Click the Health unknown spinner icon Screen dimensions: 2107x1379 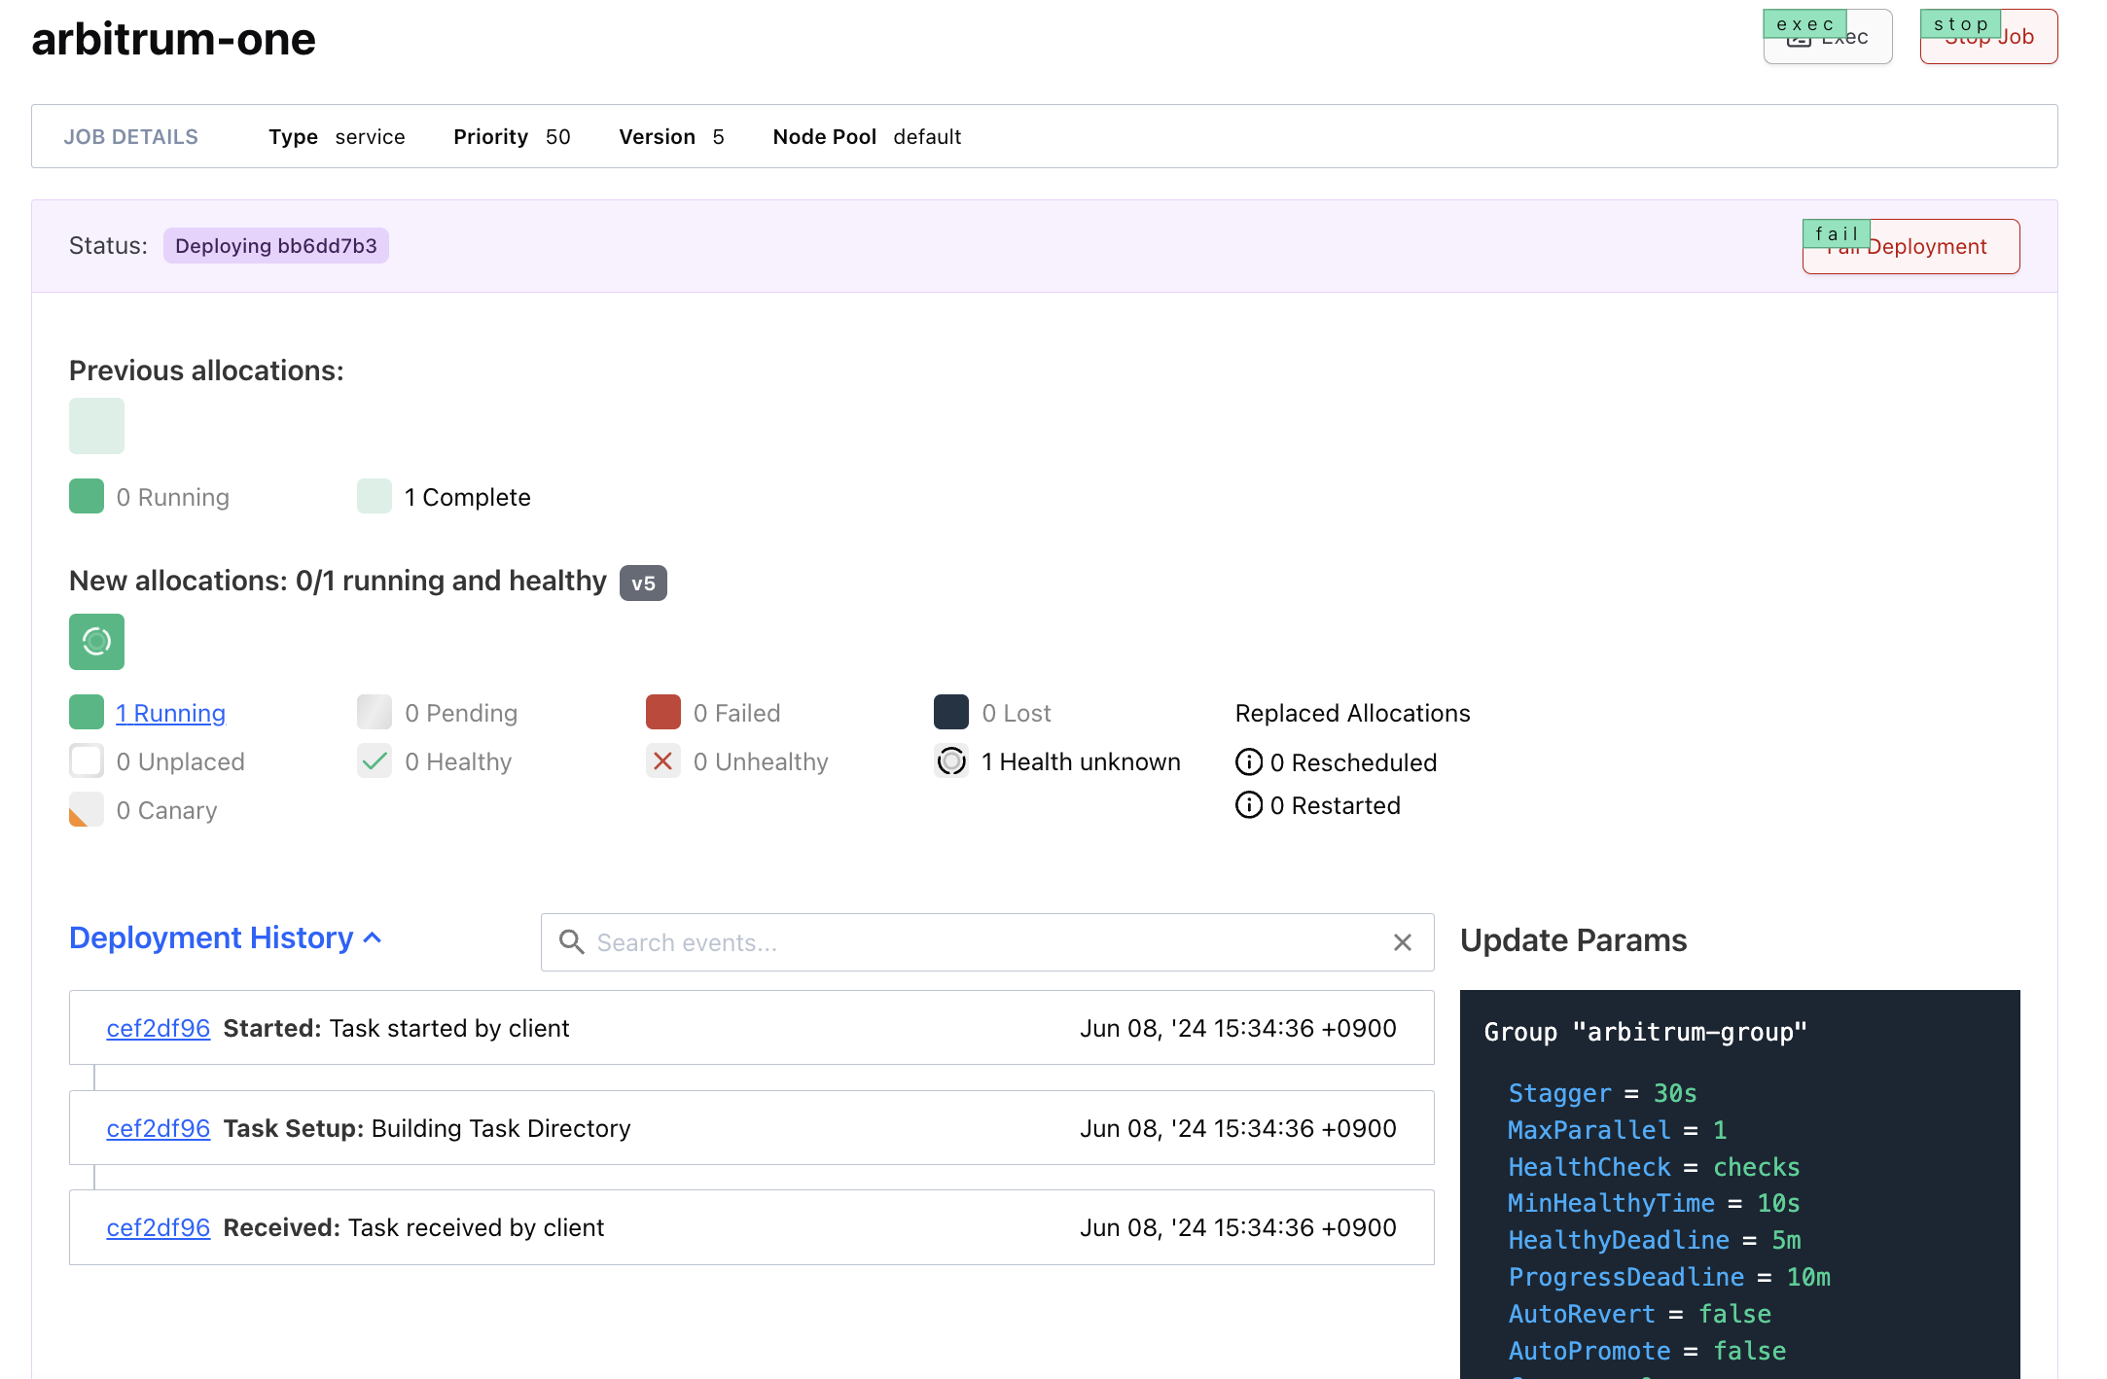click(950, 761)
